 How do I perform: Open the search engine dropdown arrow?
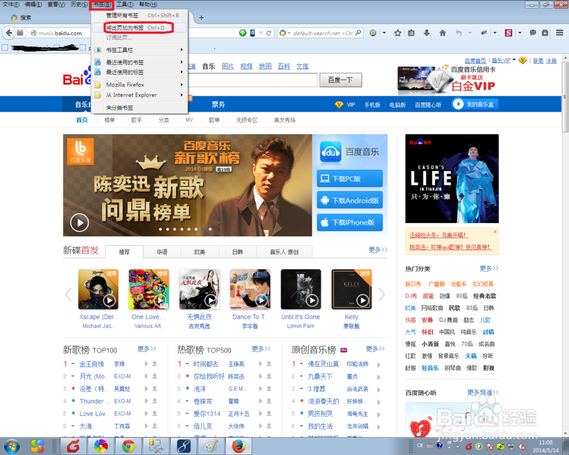click(289, 33)
